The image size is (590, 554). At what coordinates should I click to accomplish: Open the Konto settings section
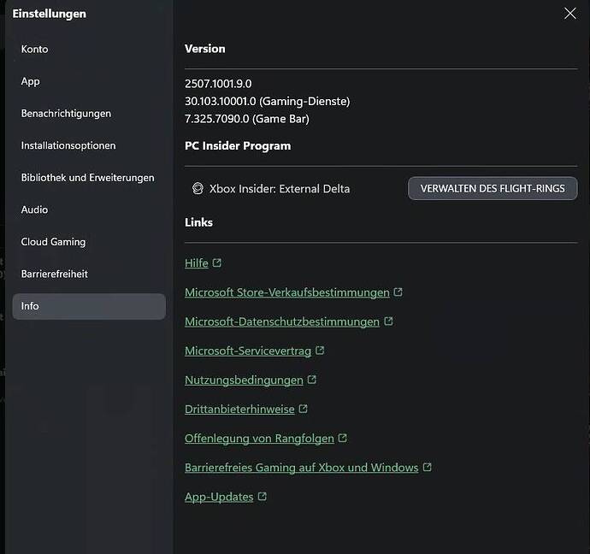click(89, 50)
